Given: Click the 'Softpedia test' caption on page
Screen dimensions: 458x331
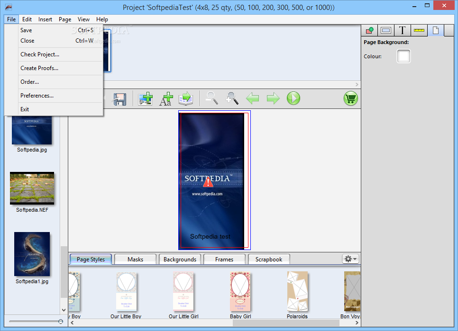Looking at the screenshot, I should pos(210,236).
